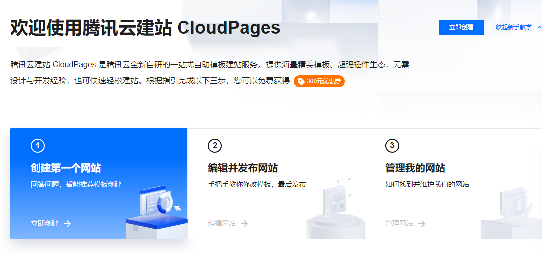Click the 收起新手教学 link text
542x253 pixels.
(x=513, y=27)
